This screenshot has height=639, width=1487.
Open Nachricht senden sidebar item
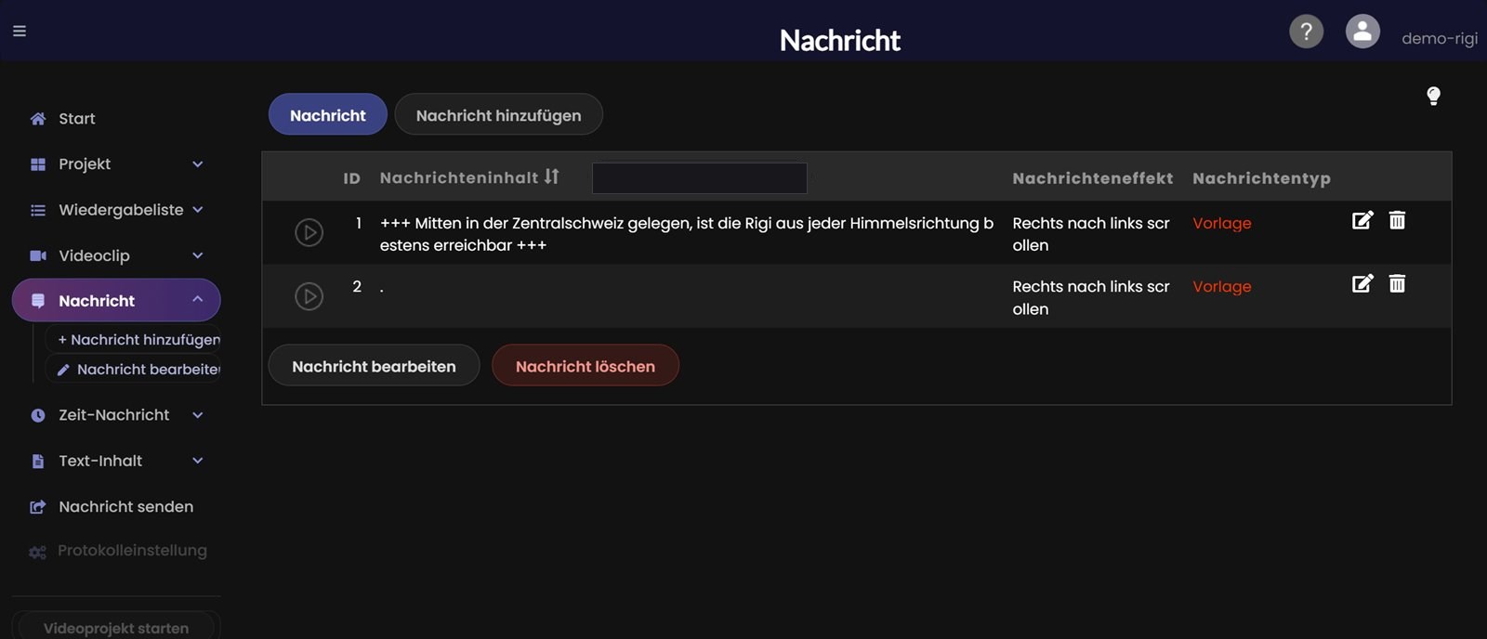[125, 506]
